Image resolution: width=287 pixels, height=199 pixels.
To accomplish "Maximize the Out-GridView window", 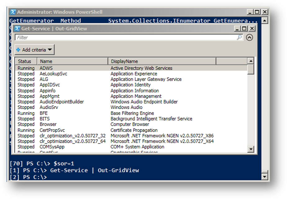I will click(x=244, y=29).
